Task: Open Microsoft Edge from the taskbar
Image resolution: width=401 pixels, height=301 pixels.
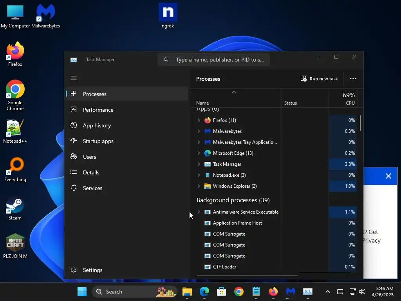Action: pyautogui.click(x=204, y=292)
